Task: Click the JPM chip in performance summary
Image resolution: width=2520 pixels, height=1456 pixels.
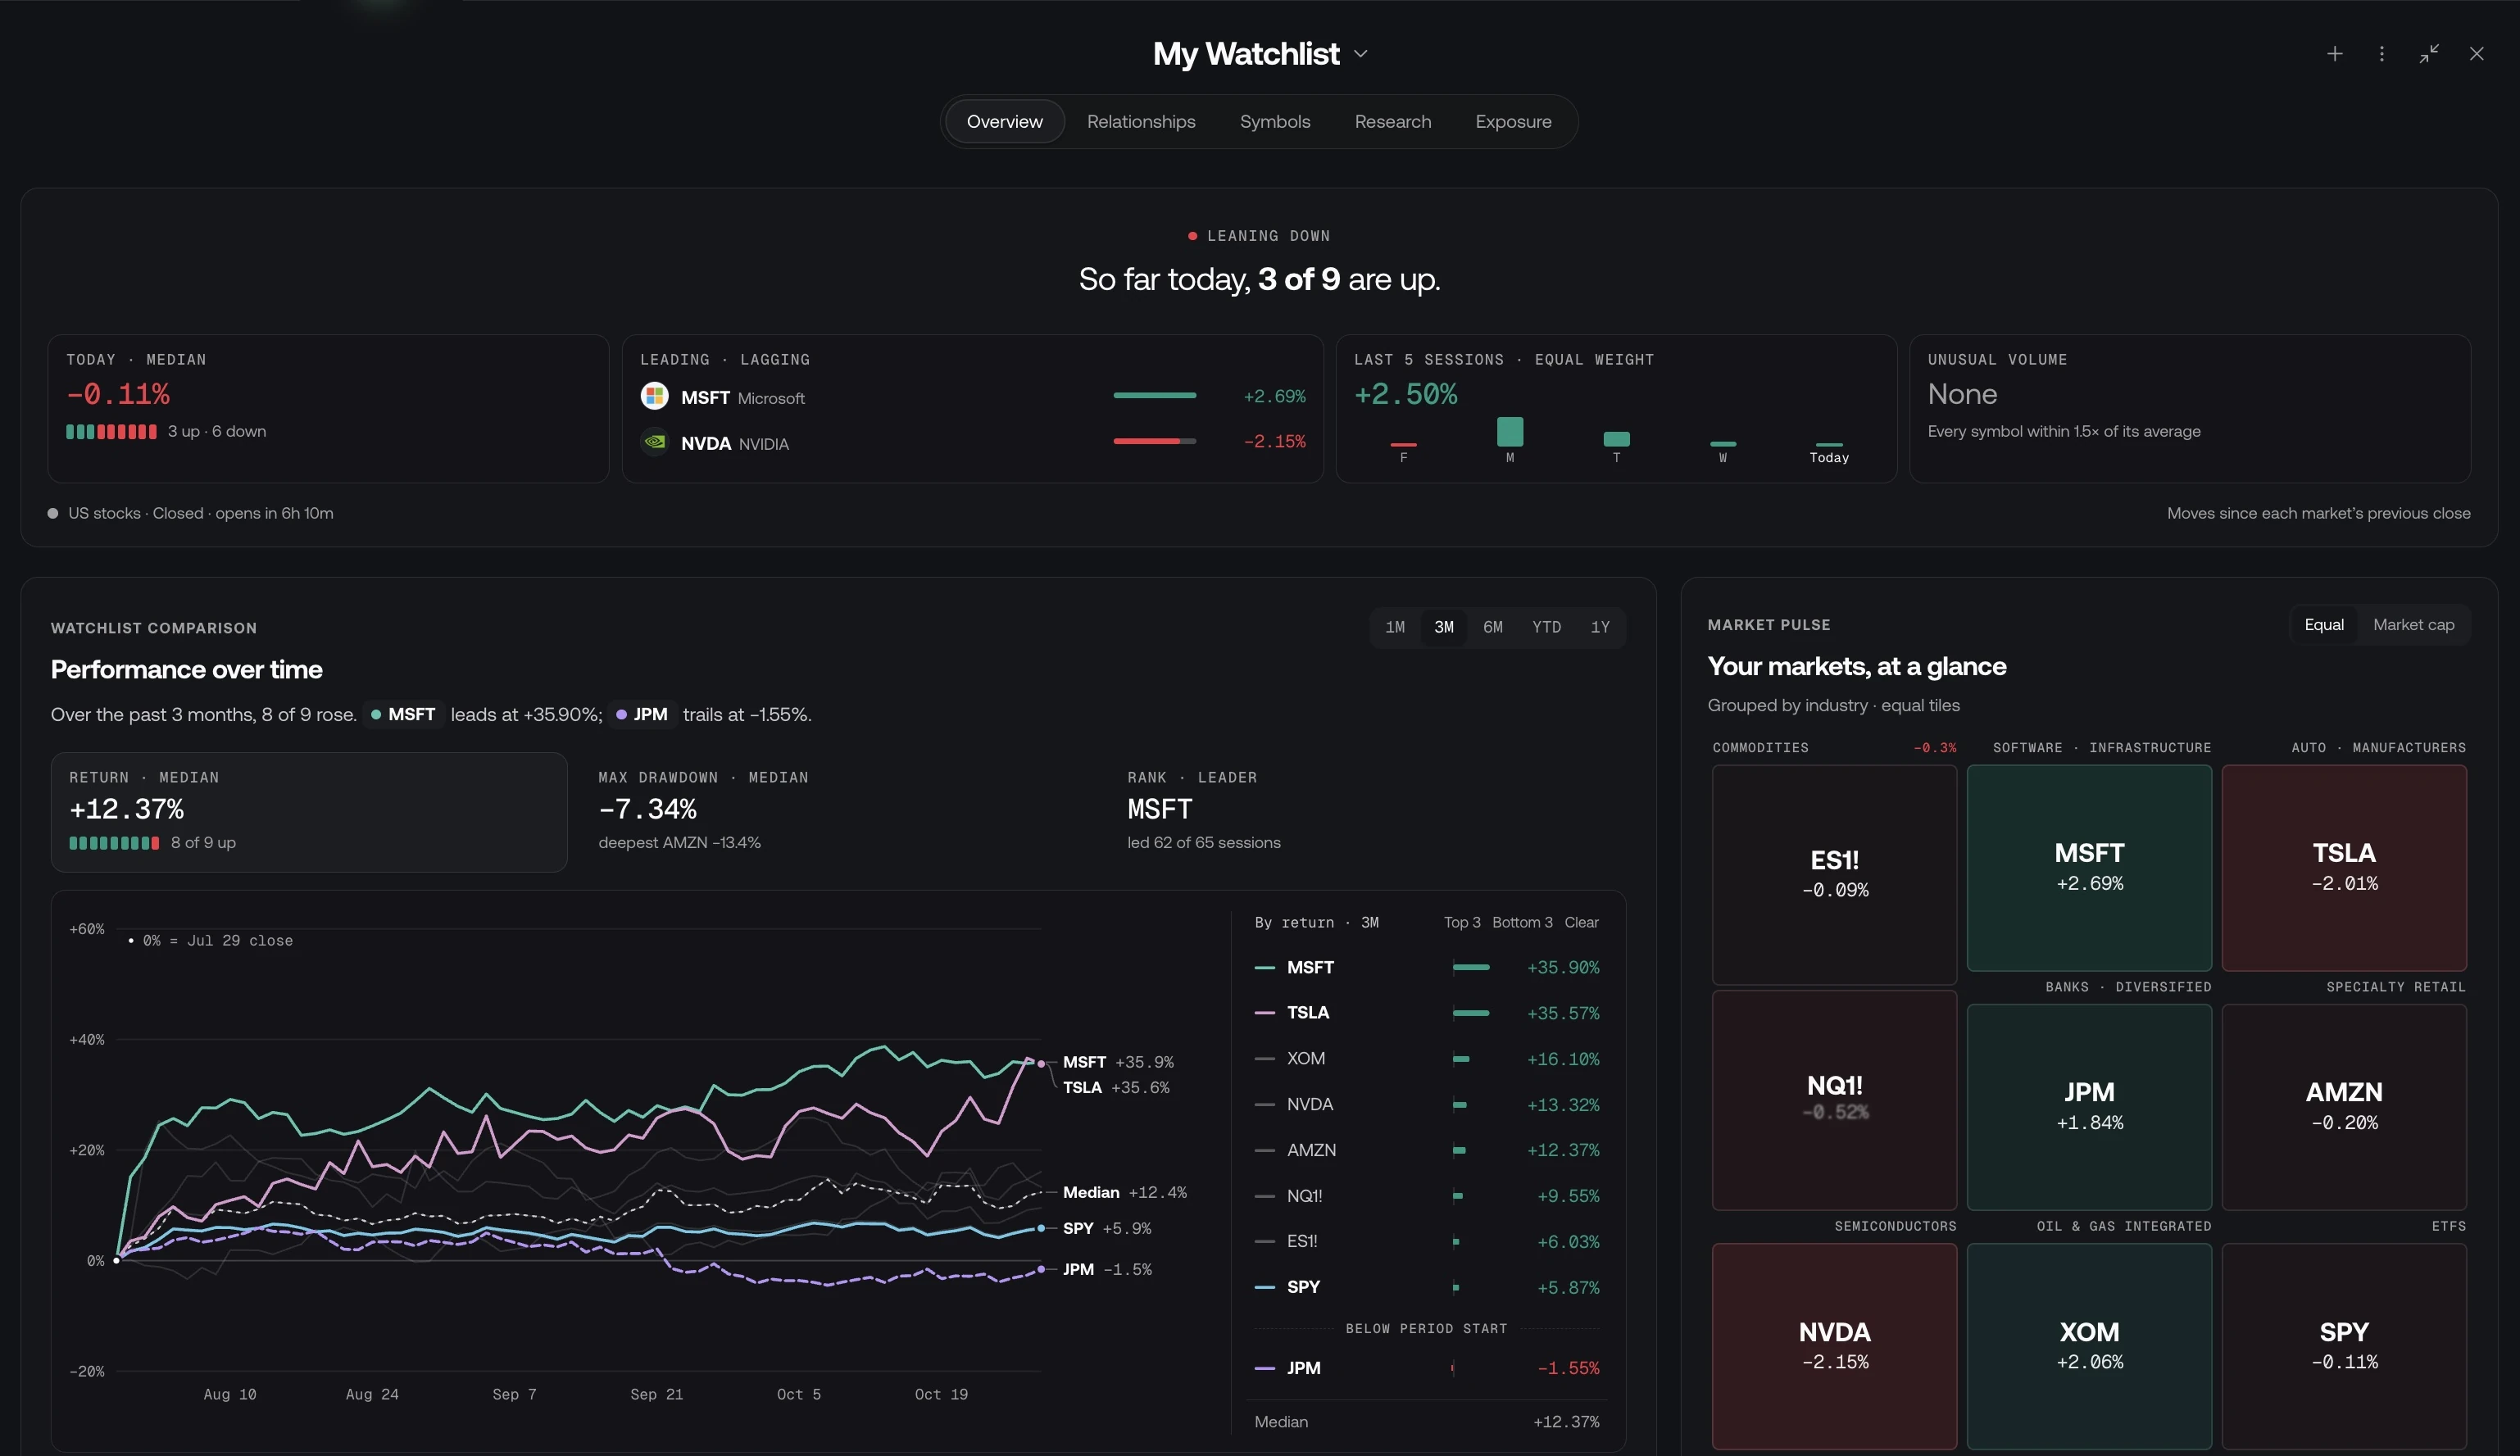Action: coord(642,715)
